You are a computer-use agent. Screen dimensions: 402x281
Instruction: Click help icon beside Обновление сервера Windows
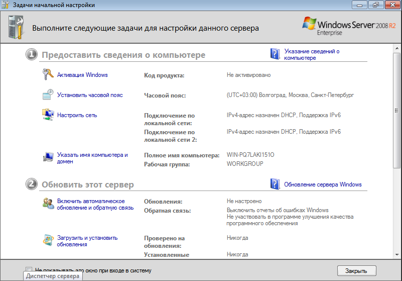(x=275, y=184)
